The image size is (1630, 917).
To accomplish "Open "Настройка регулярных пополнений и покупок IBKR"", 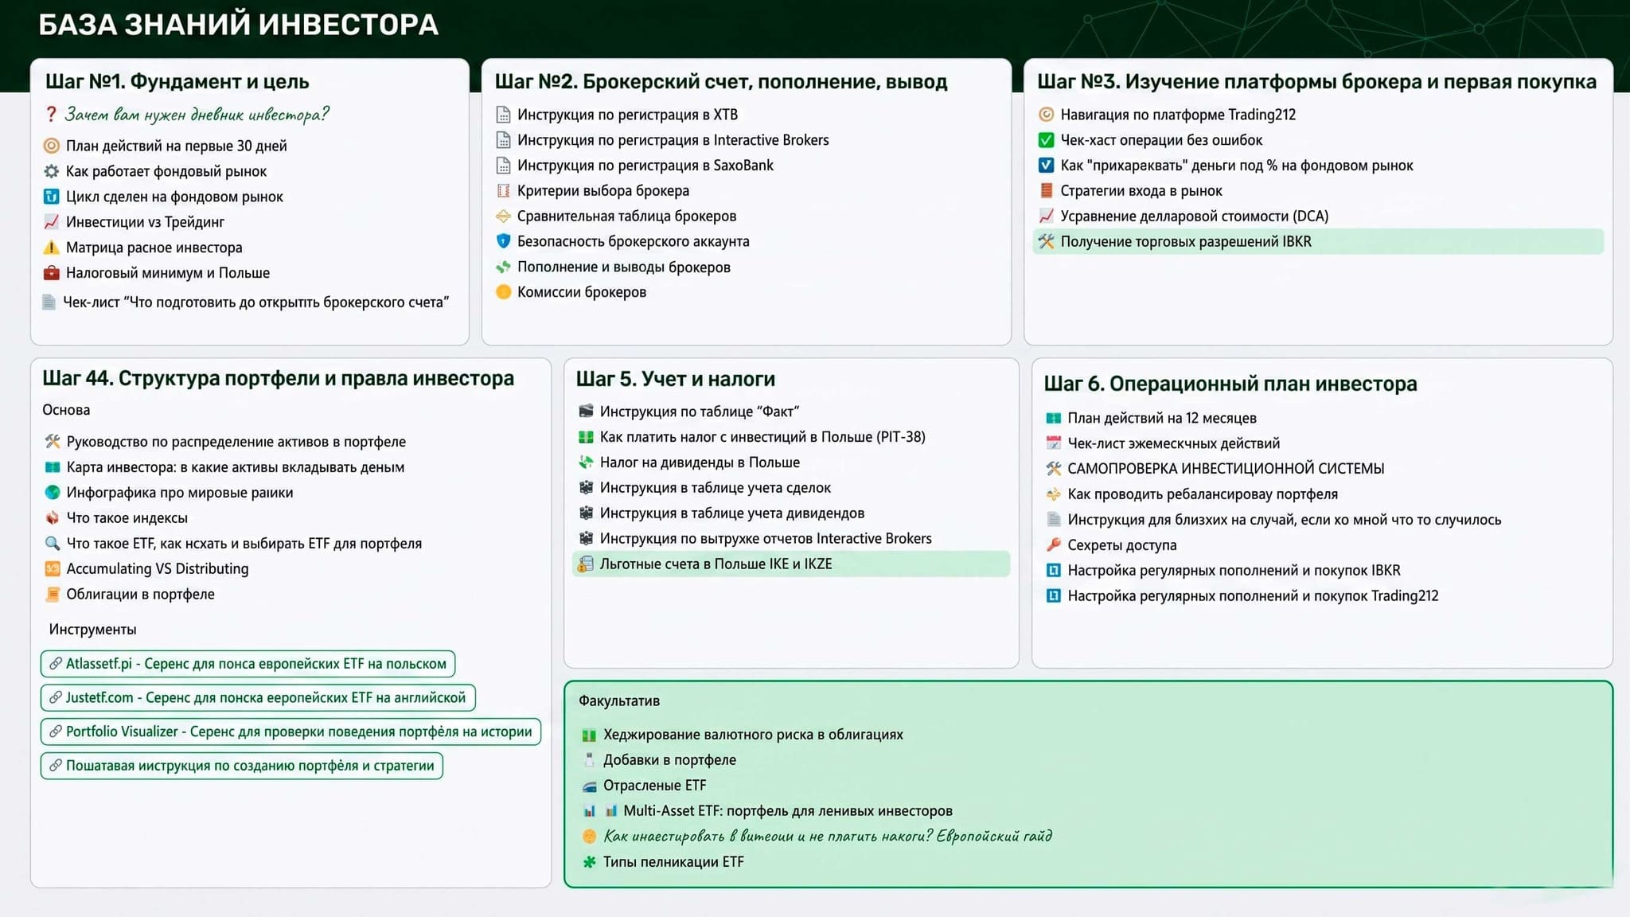I will (1234, 571).
